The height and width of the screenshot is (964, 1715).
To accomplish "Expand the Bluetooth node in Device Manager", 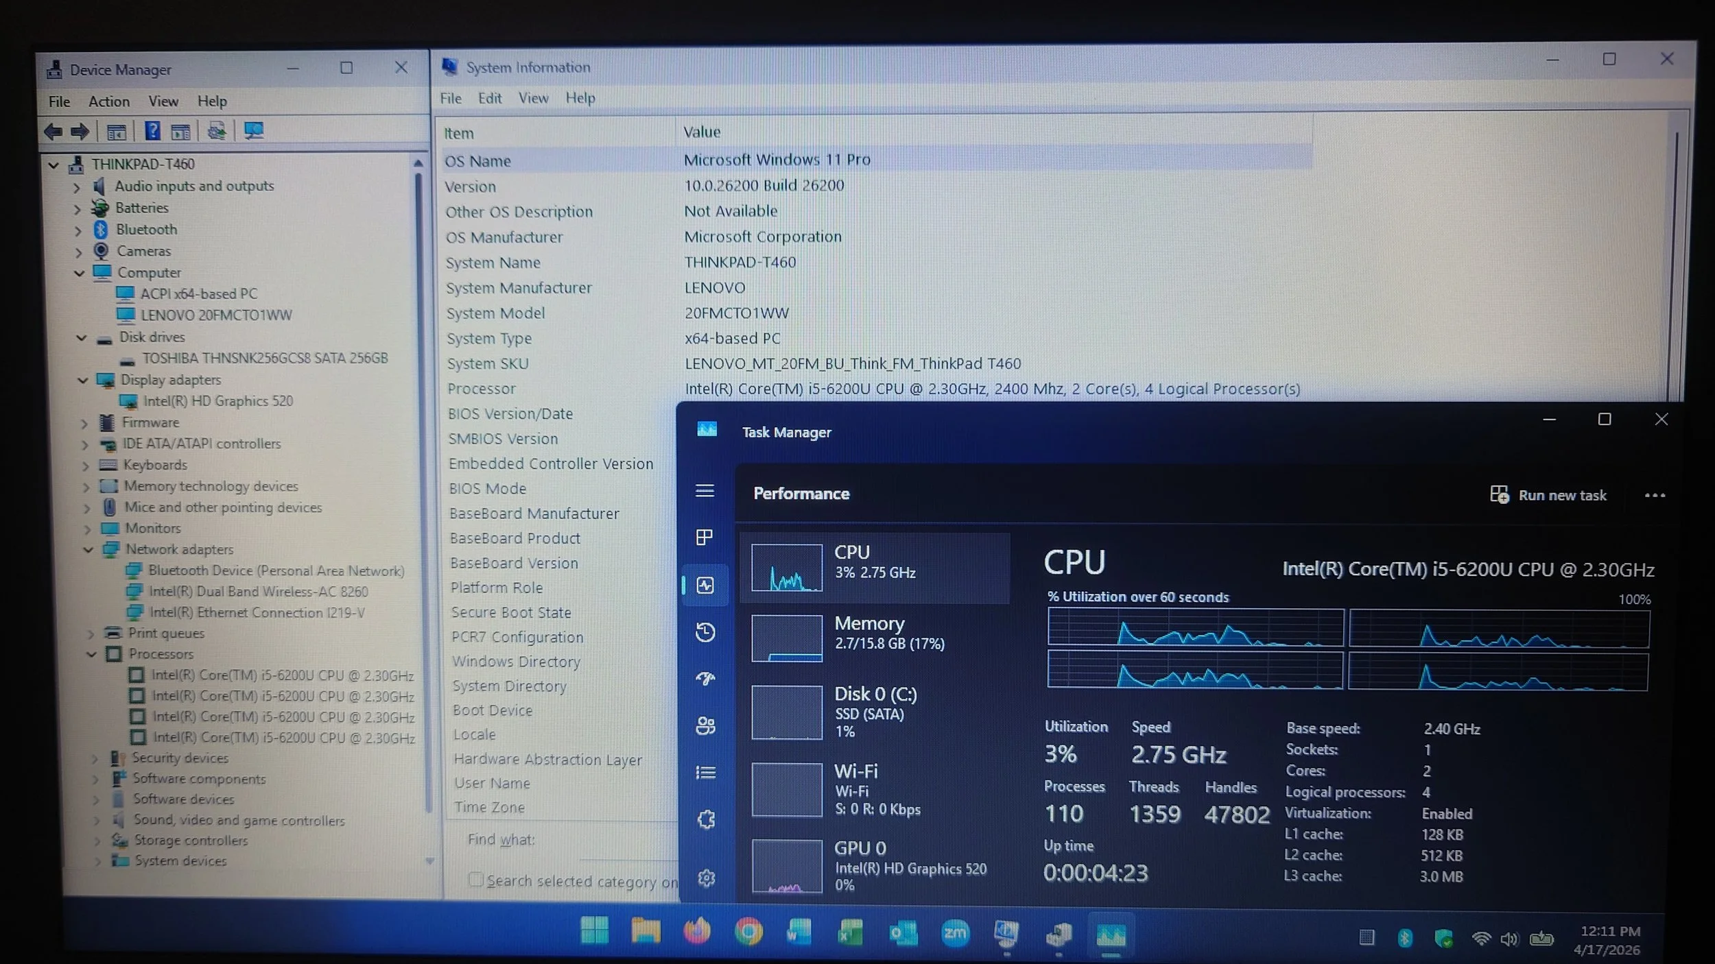I will [78, 230].
